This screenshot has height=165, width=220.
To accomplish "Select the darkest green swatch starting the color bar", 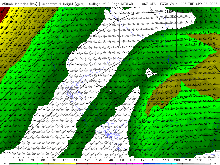I will tap(12, 164).
